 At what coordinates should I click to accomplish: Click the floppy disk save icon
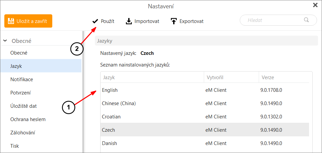point(11,21)
